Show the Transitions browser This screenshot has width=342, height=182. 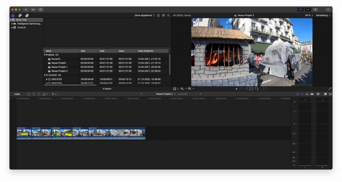point(330,94)
